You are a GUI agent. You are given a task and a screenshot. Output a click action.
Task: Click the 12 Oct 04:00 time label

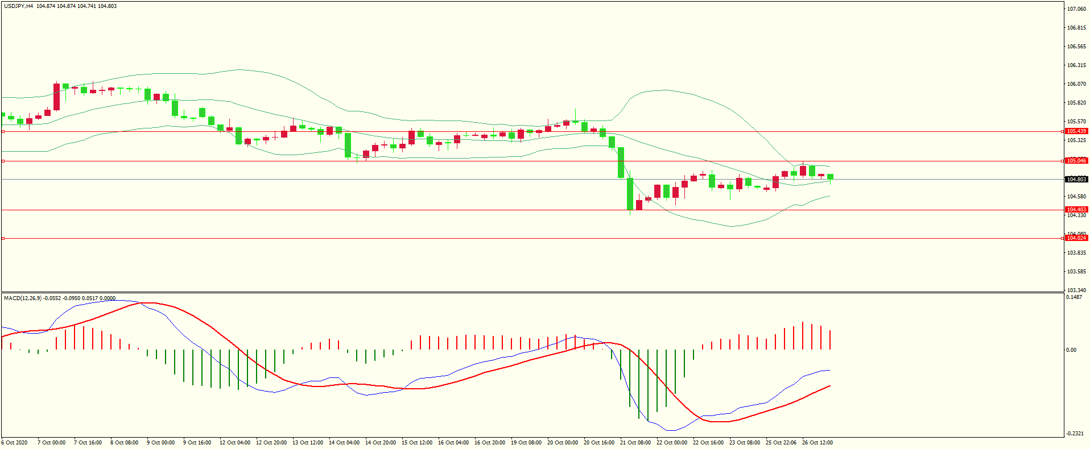click(235, 443)
